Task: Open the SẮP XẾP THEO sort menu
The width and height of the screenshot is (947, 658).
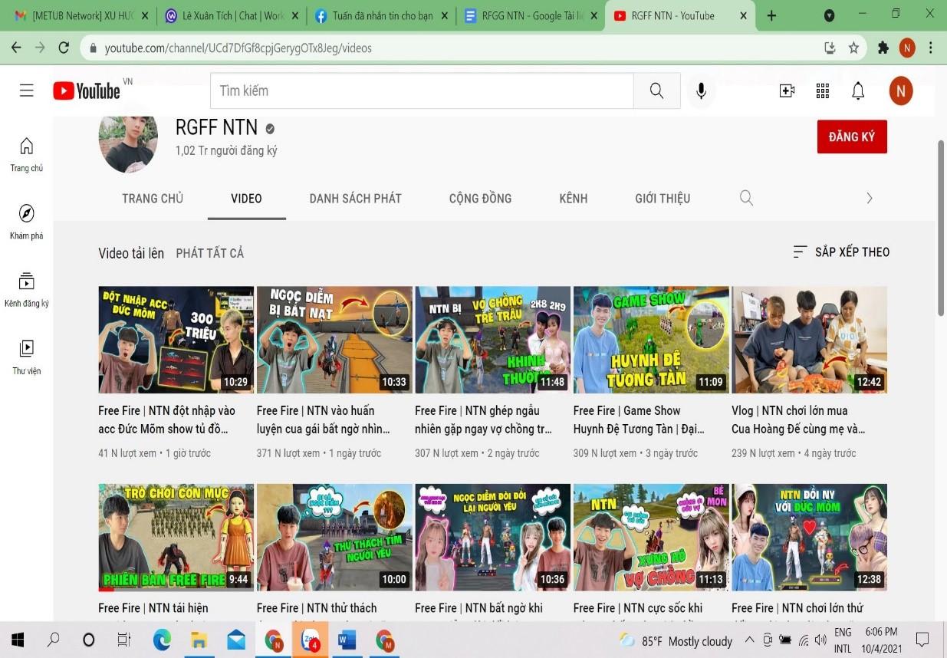Action: click(841, 252)
